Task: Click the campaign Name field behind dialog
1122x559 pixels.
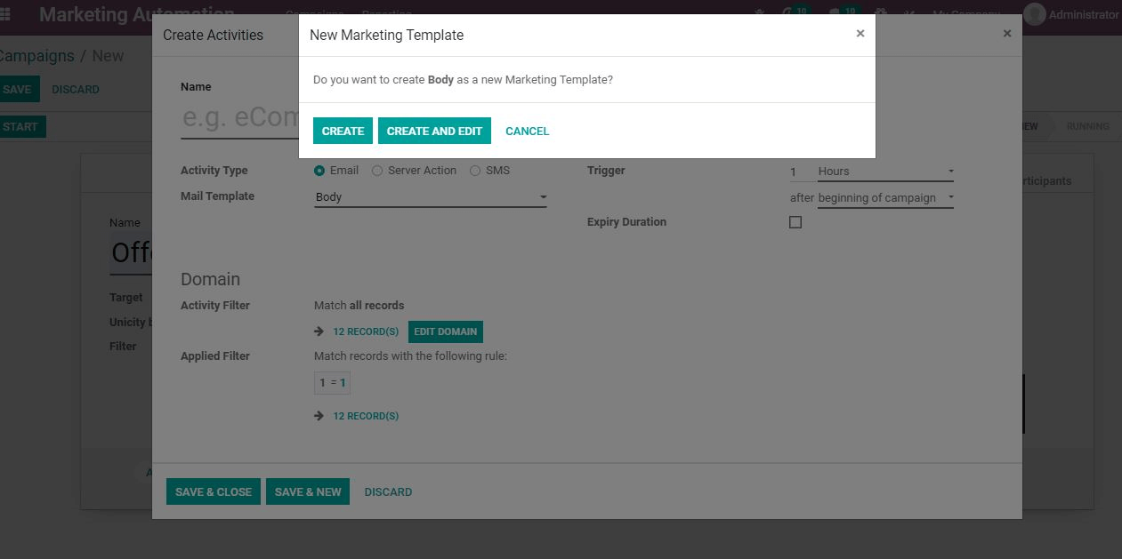Action: click(x=132, y=252)
